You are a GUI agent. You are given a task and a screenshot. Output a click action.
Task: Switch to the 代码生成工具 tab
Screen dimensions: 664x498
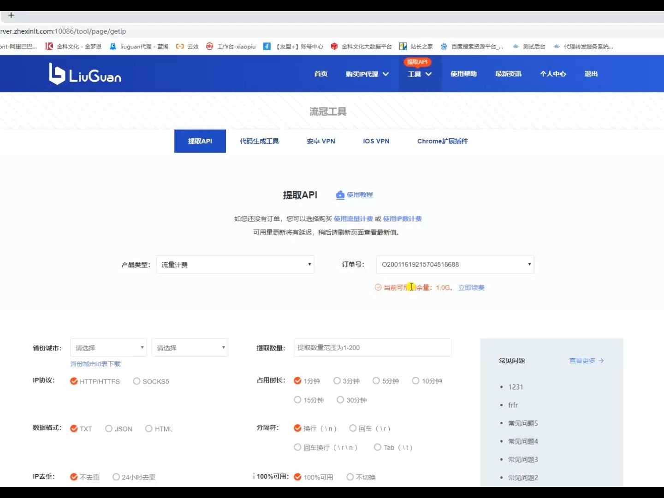click(259, 141)
